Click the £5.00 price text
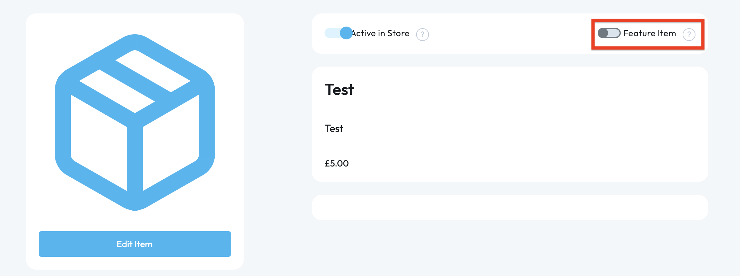Viewport: 740px width, 276px height. pos(336,163)
